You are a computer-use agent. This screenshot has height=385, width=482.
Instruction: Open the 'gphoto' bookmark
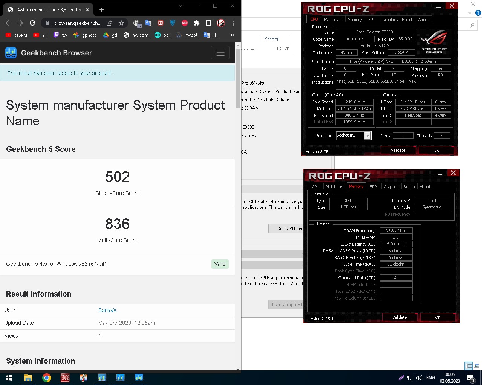[85, 35]
